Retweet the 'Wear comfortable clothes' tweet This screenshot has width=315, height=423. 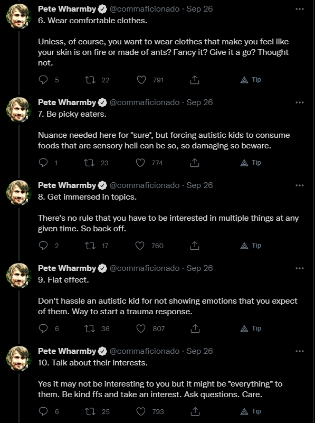[90, 80]
